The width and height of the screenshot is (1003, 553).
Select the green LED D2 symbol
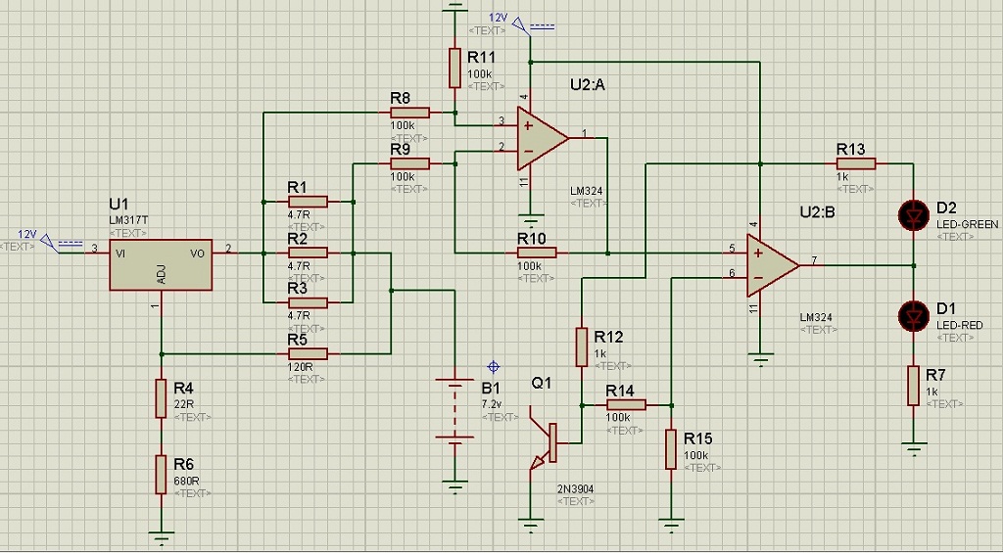(914, 214)
